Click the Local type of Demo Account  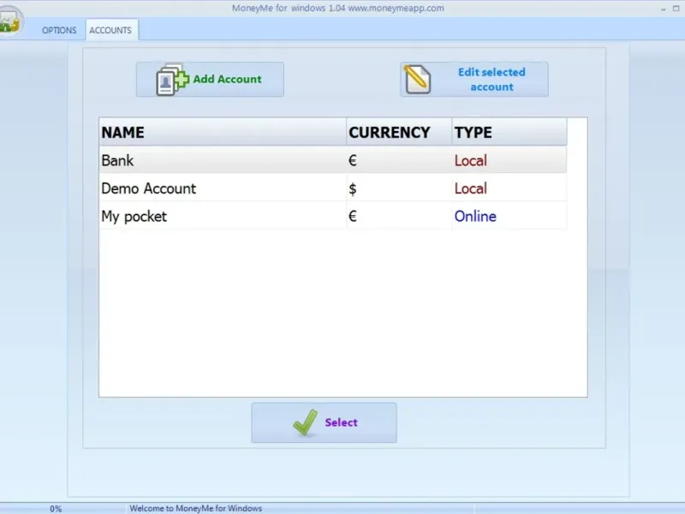470,188
